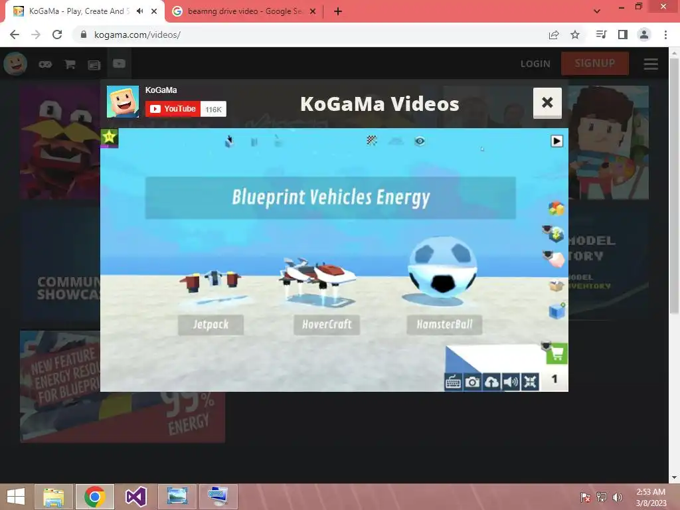680x510 pixels.
Task: Open the Model Inventory video thumbnail
Action: point(608,263)
